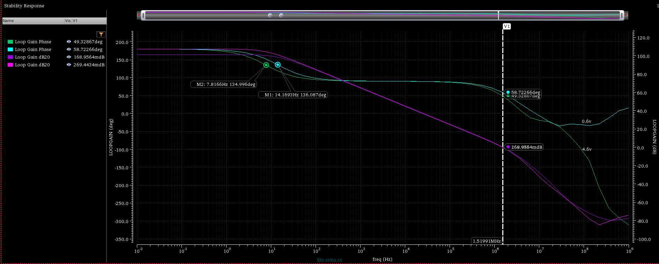Click the Vis column header
The image size is (659, 264).
(68, 21)
